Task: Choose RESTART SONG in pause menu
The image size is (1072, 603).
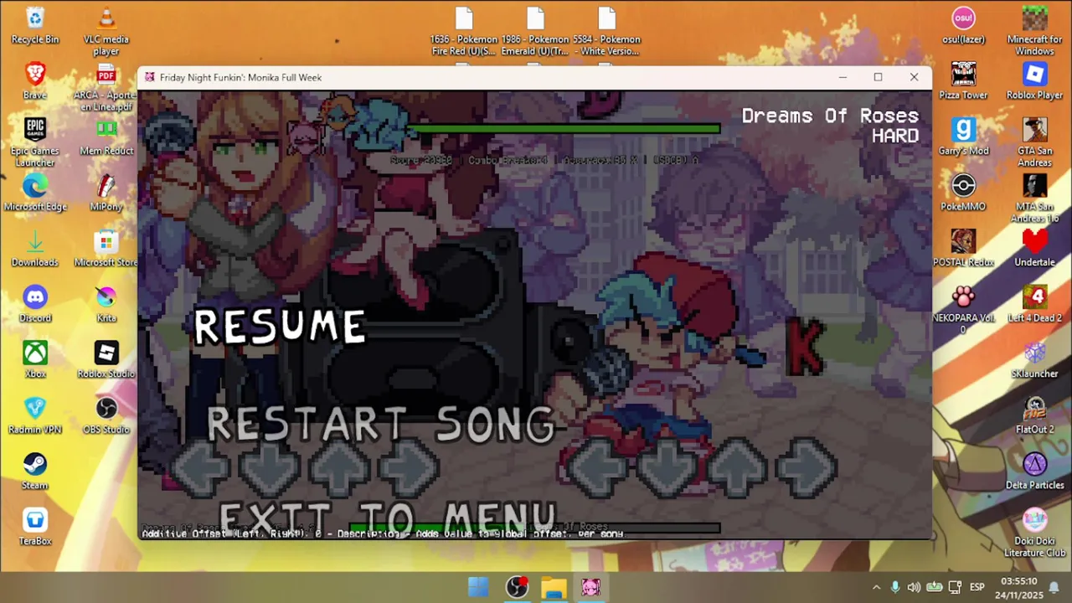Action: point(380,425)
